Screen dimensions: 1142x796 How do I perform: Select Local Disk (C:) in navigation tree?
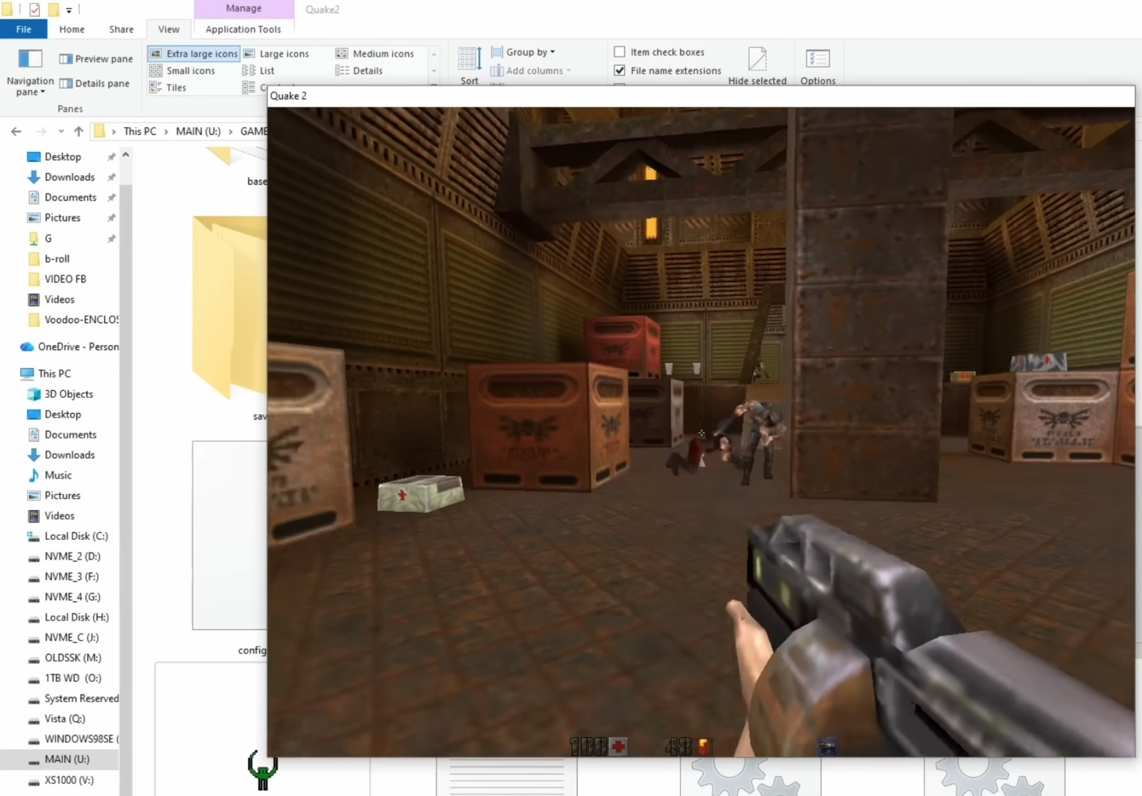tap(76, 536)
